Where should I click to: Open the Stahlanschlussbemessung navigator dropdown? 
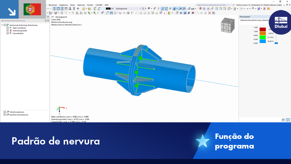[43, 20]
